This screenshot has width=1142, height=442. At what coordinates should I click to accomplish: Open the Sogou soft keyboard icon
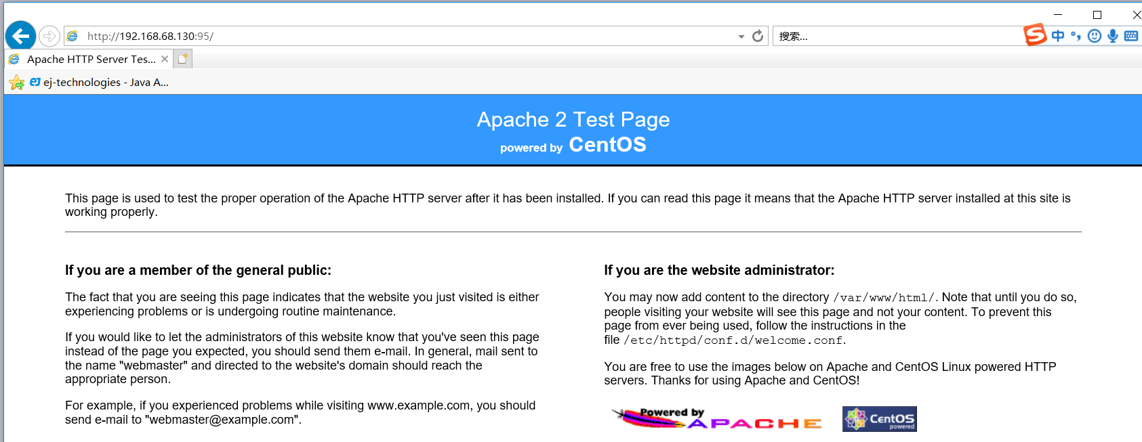[1131, 36]
